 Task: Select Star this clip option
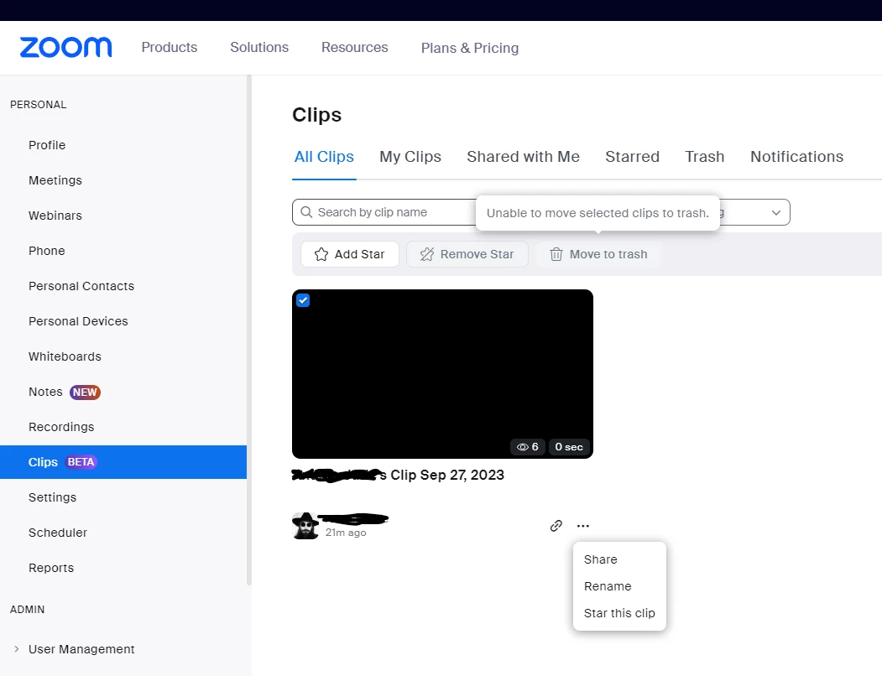click(x=619, y=613)
